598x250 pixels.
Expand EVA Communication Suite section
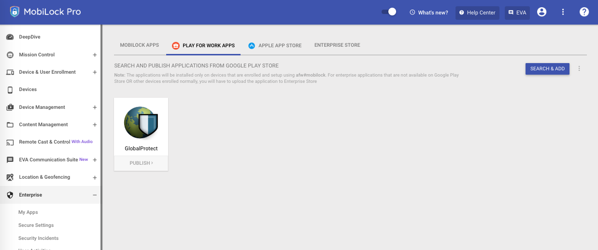click(95, 160)
